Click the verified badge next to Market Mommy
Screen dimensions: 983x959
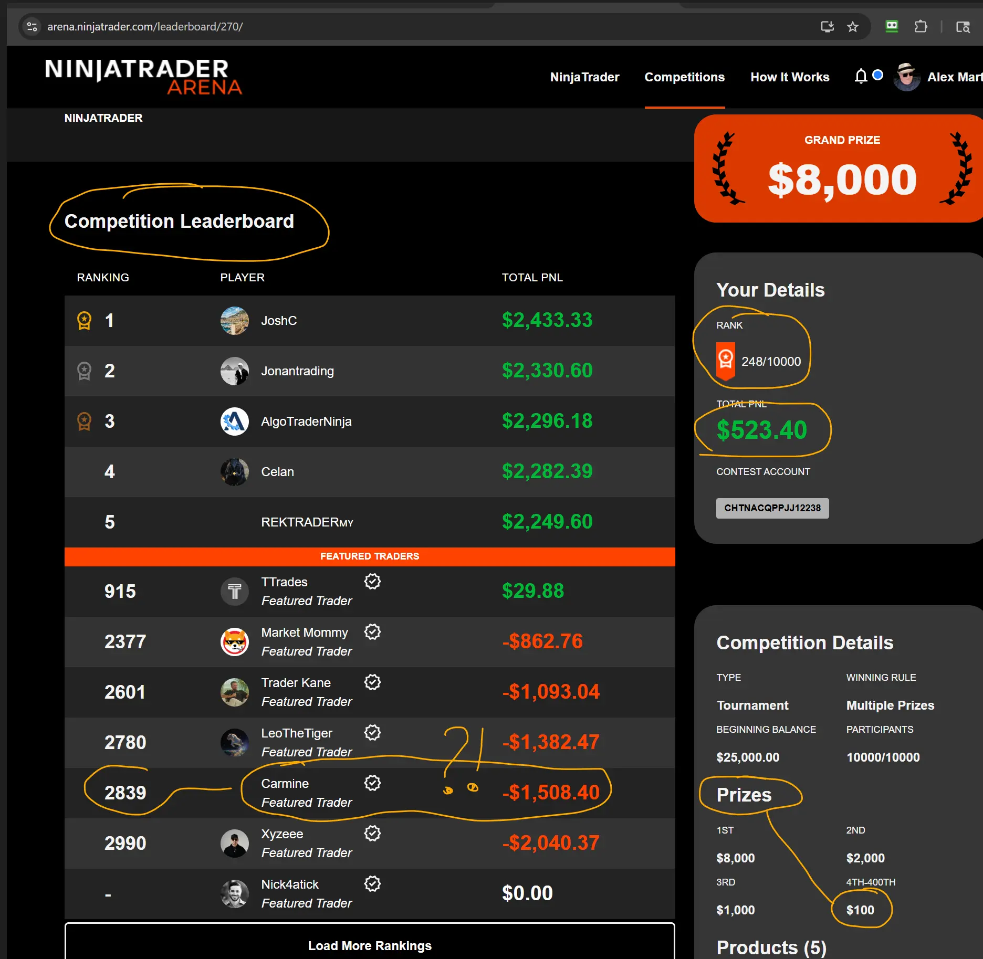(373, 632)
